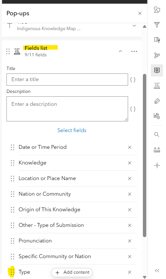This screenshot has width=166, height=279.
Task: Collapse the Fields list section
Action: [x=121, y=51]
